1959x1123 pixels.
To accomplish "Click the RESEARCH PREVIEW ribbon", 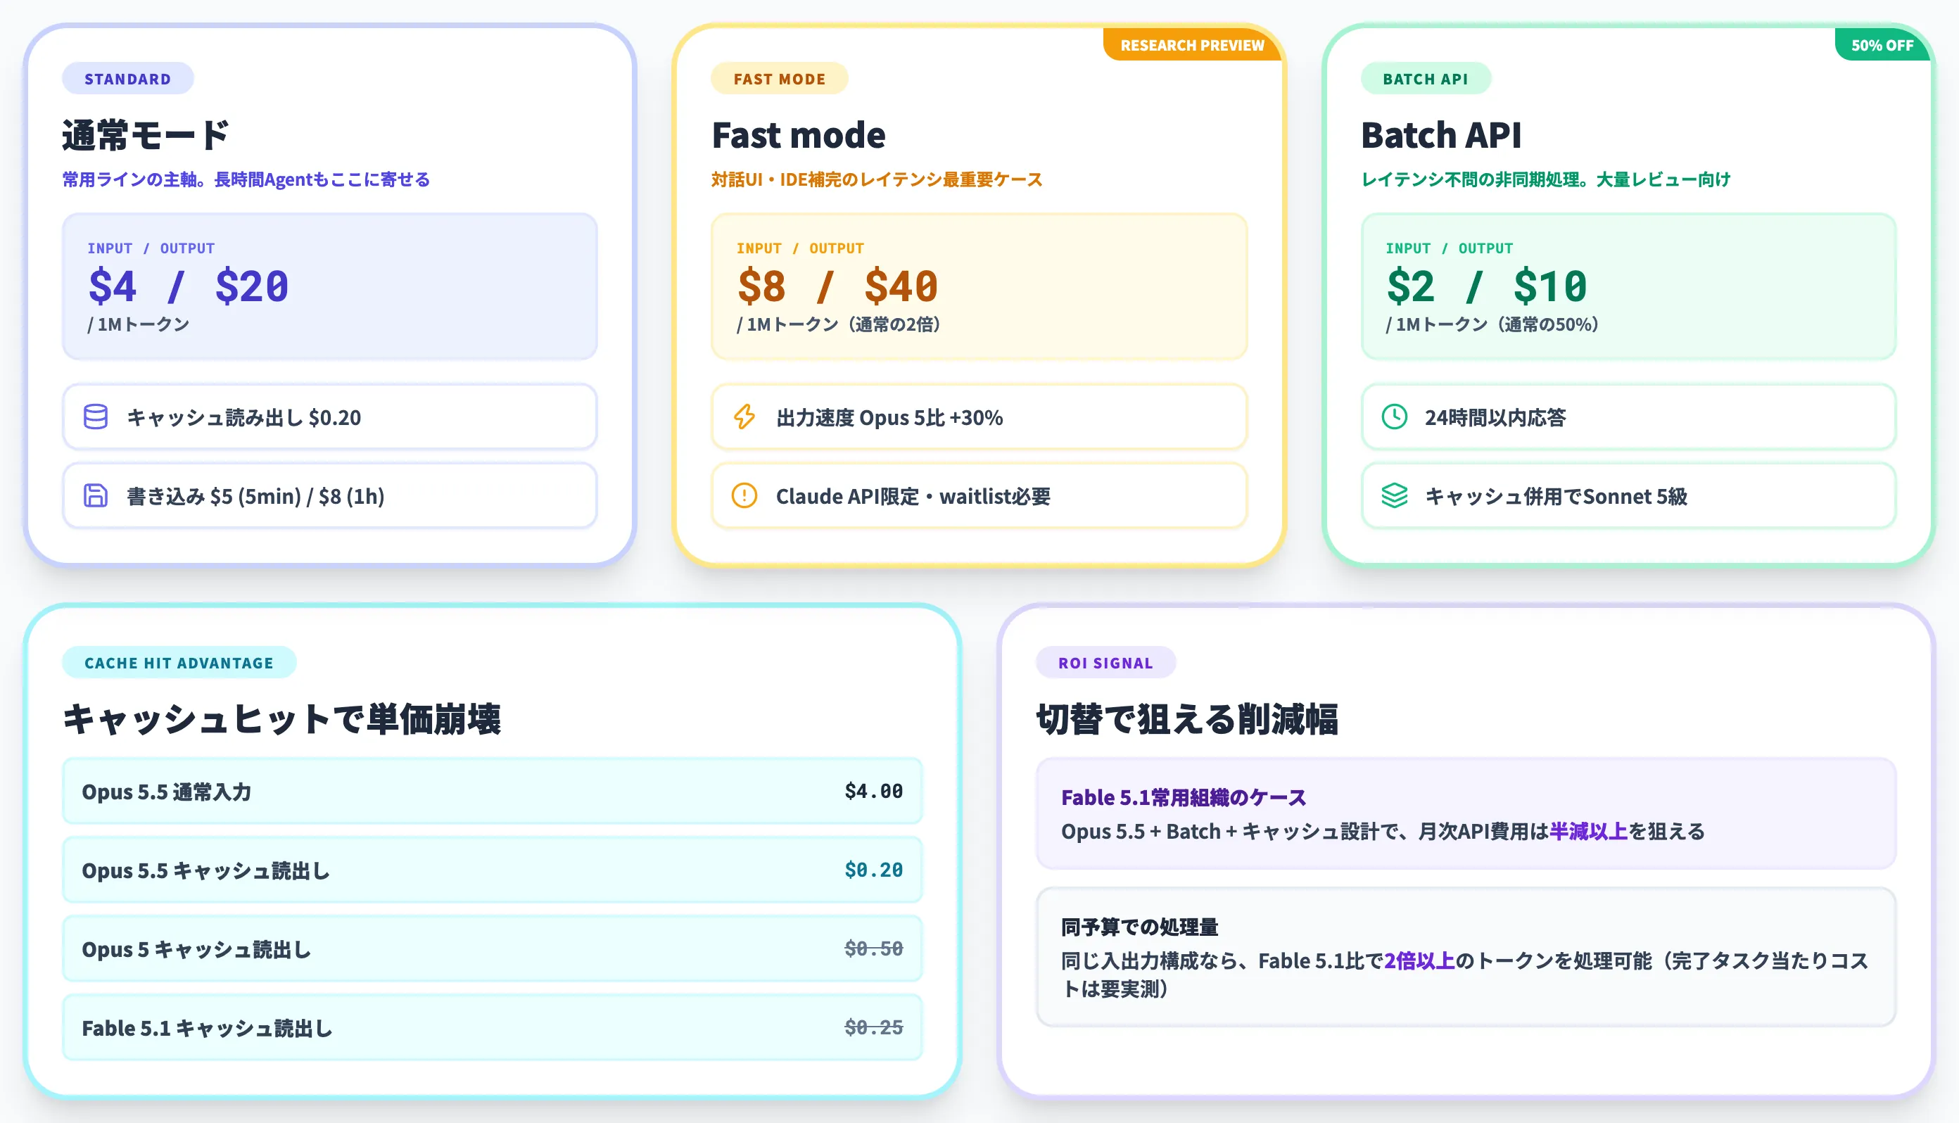I will click(x=1193, y=45).
